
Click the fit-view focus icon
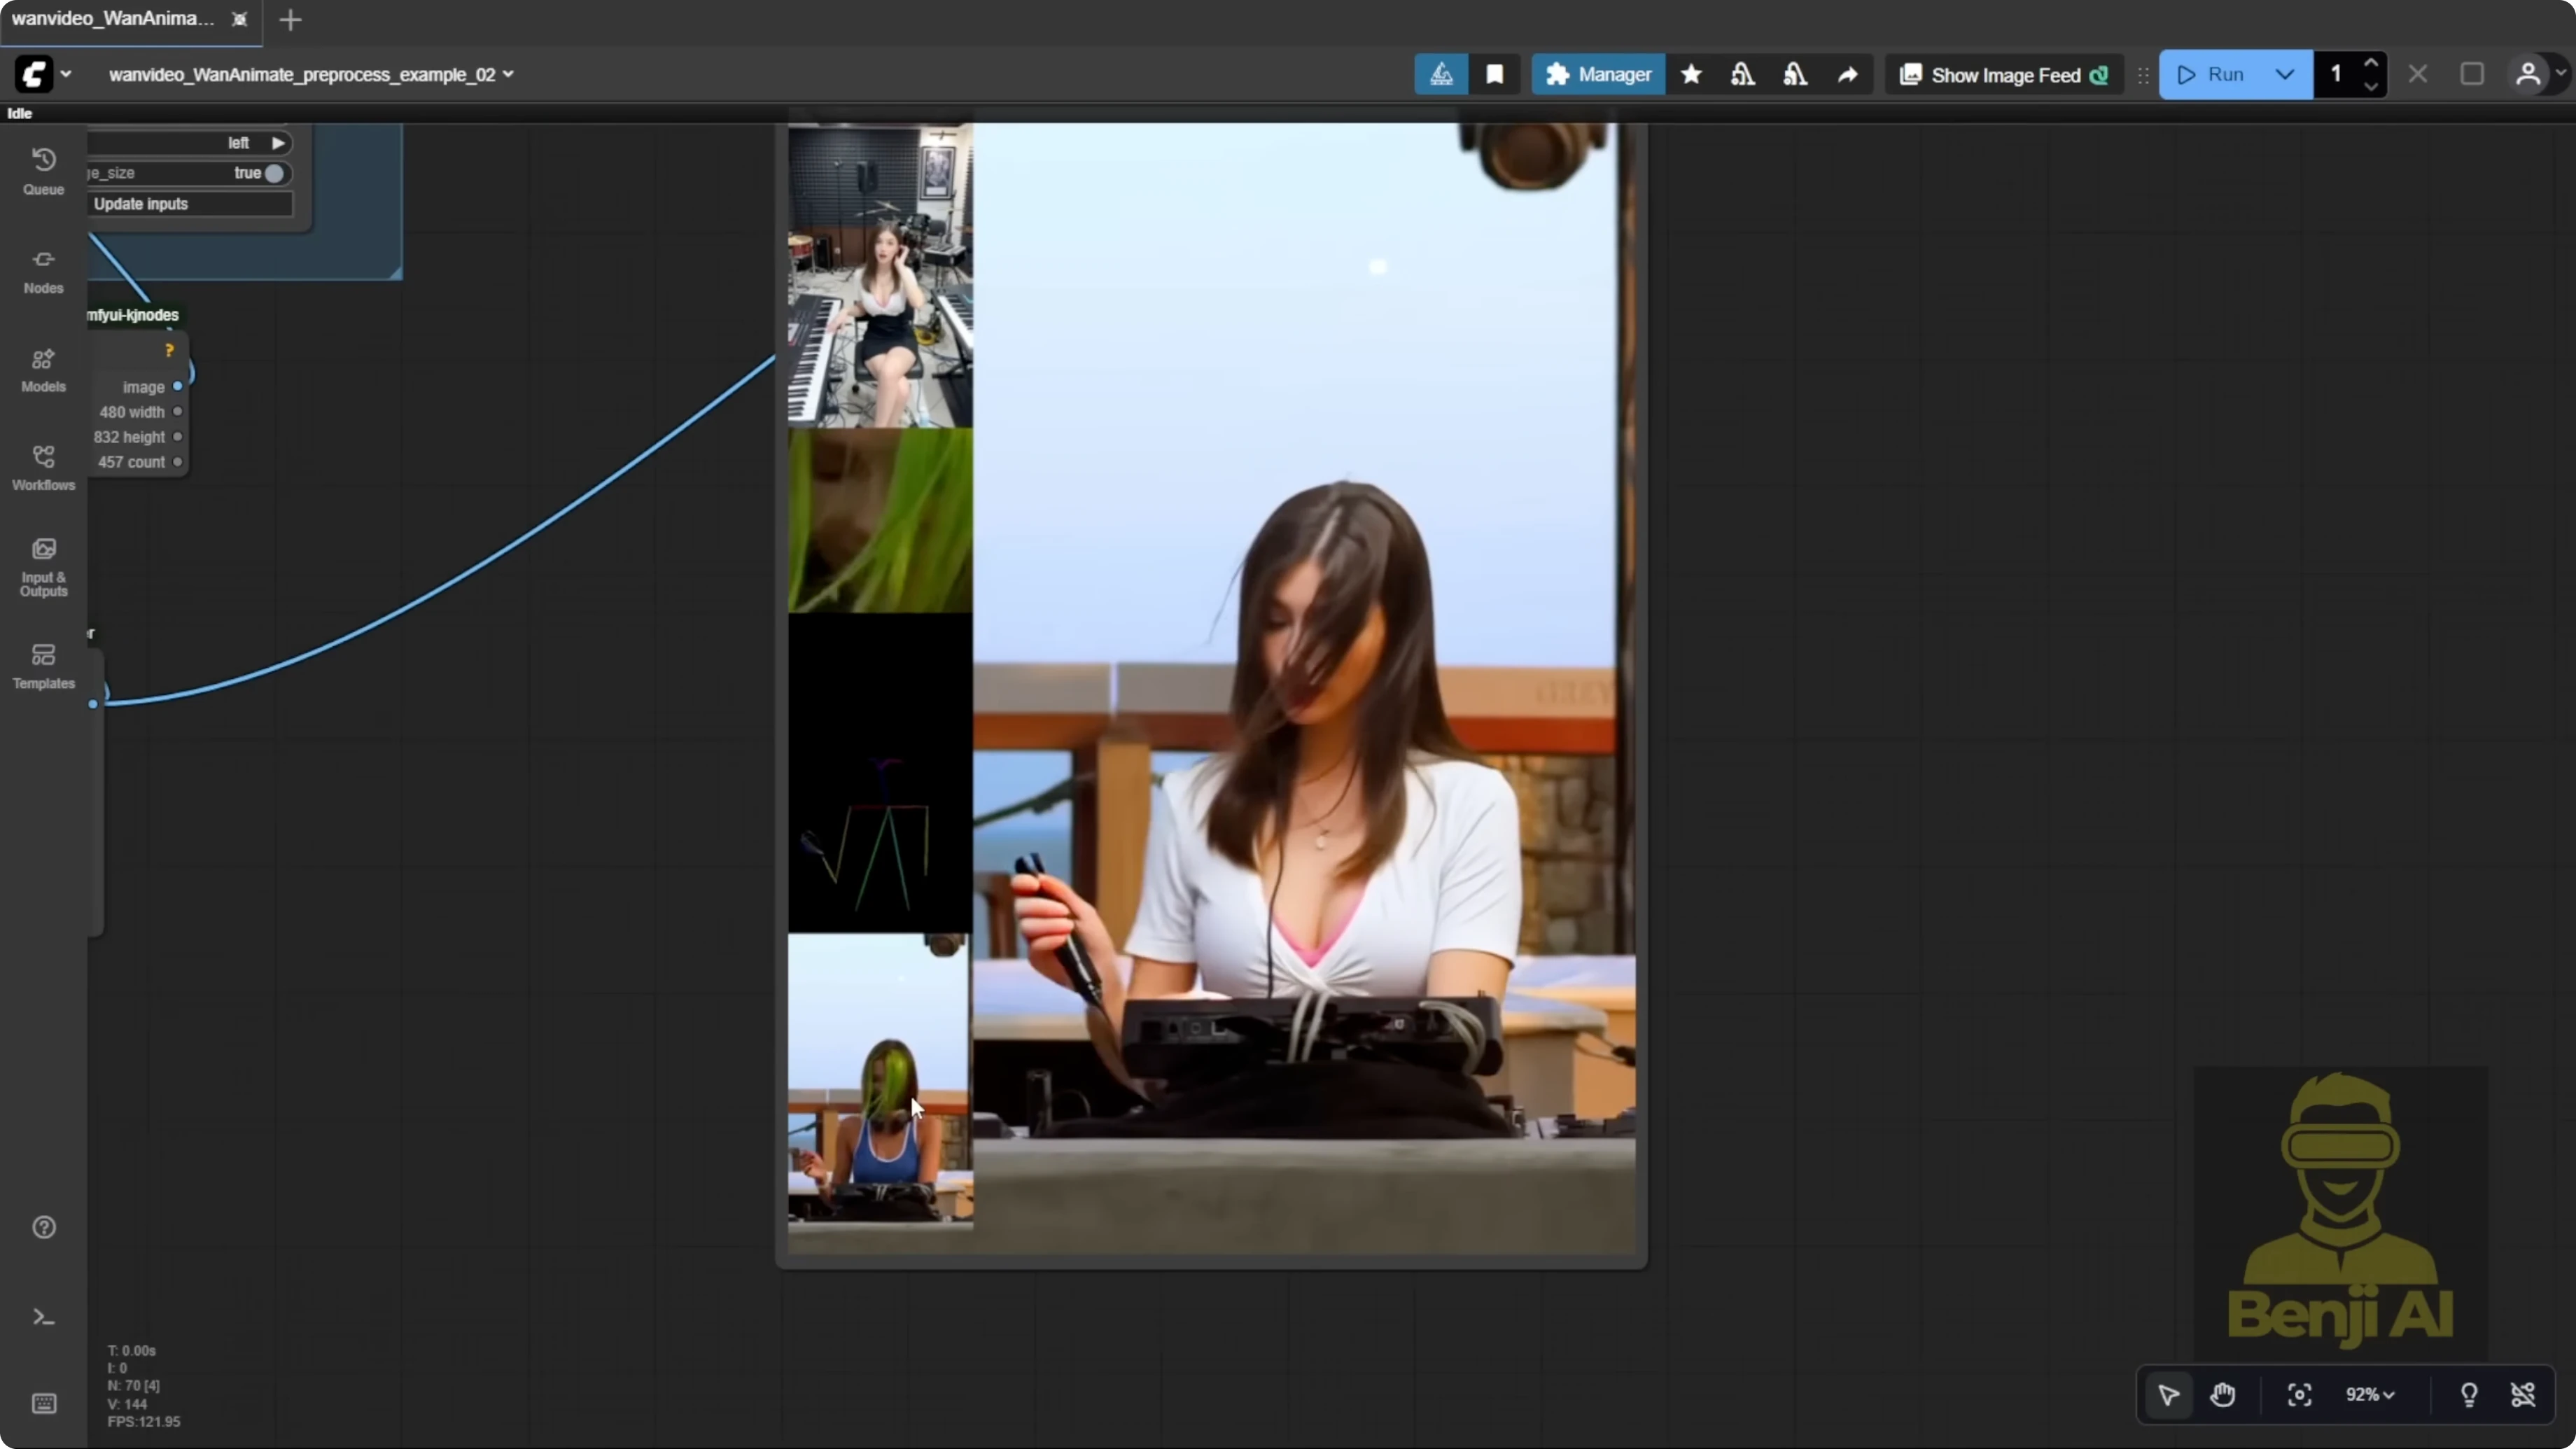[x=2299, y=1395]
